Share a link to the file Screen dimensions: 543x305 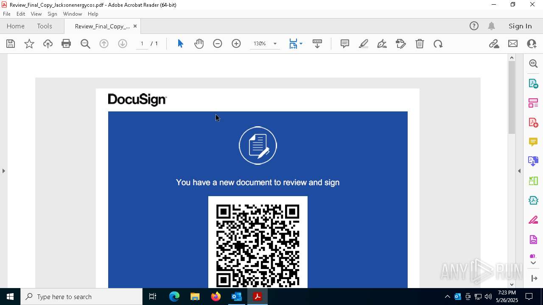pos(494,44)
